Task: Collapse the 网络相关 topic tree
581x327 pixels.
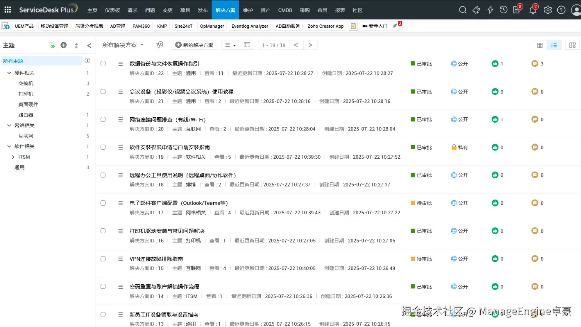Action: (10, 126)
